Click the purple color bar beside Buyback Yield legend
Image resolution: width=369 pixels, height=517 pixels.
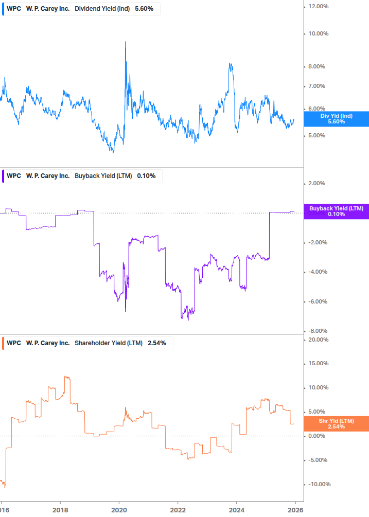click(x=3, y=176)
